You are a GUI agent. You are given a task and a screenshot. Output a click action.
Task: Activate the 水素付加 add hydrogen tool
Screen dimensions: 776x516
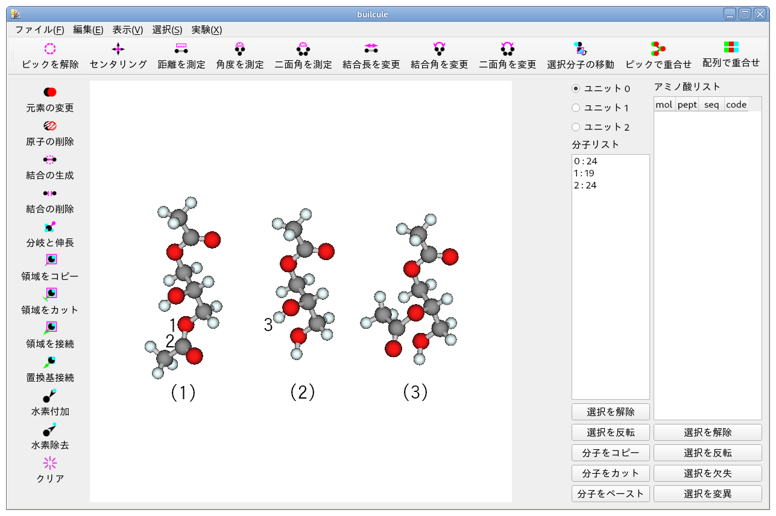click(x=50, y=396)
